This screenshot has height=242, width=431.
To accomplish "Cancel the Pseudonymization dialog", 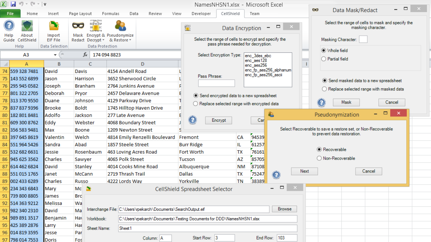I will click(369, 171).
